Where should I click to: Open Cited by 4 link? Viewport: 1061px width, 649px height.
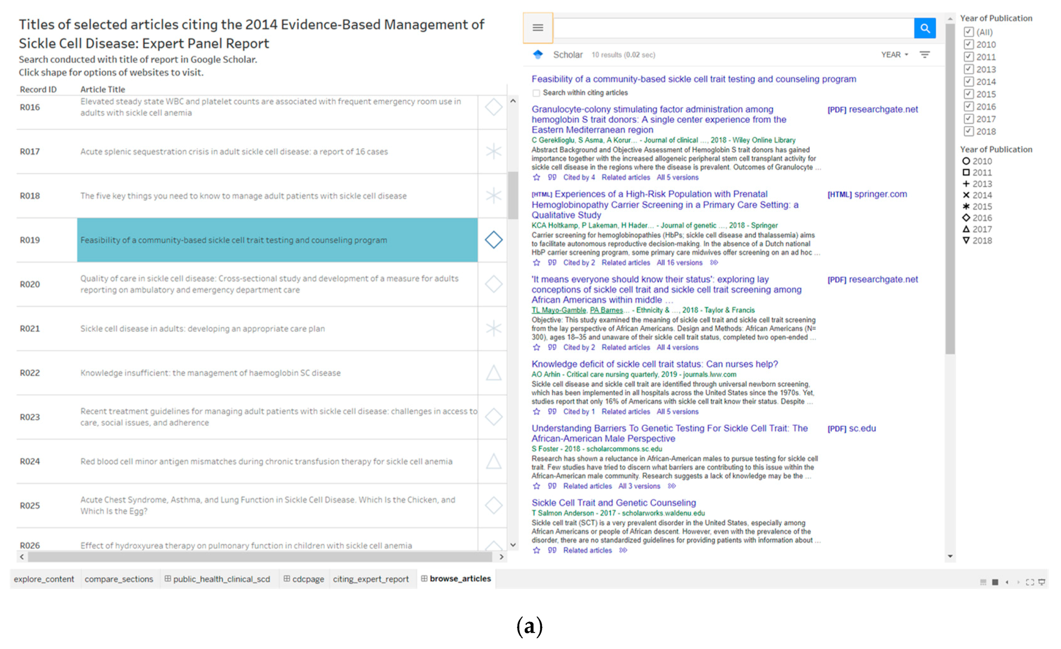[579, 178]
